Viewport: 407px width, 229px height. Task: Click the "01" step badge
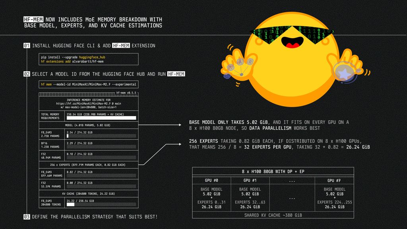27,45
